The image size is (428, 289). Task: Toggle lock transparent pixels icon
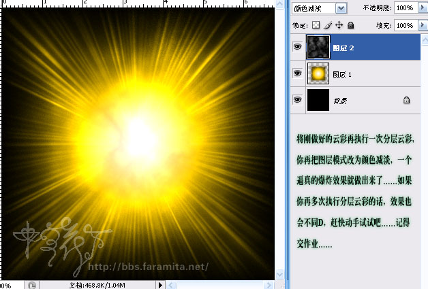pyautogui.click(x=316, y=25)
